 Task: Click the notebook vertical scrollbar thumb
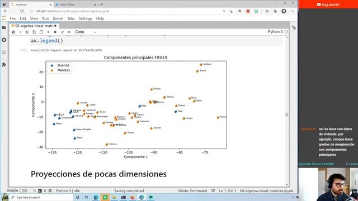click(287, 114)
